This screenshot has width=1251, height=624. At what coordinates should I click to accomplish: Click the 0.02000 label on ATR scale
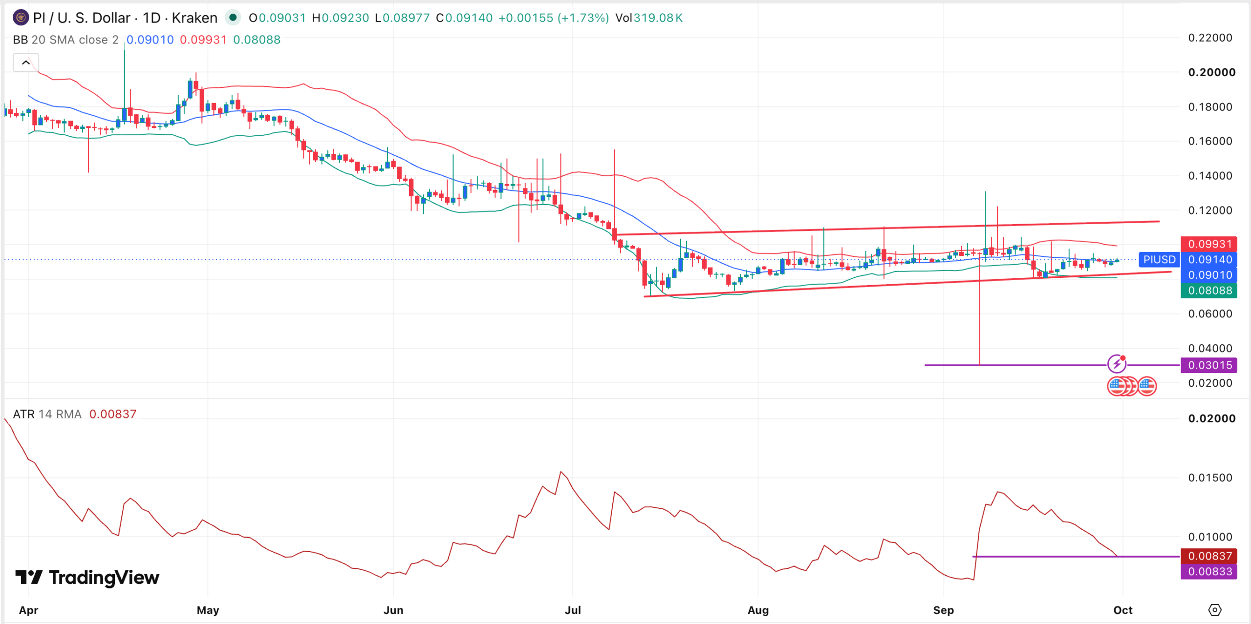click(x=1212, y=418)
